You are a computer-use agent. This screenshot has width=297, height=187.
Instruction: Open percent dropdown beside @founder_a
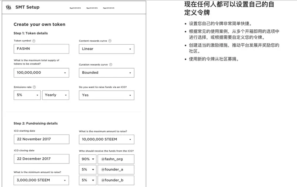coord(88,170)
